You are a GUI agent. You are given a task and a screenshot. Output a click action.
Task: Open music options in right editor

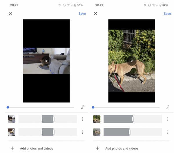pyautogui.click(x=168, y=107)
